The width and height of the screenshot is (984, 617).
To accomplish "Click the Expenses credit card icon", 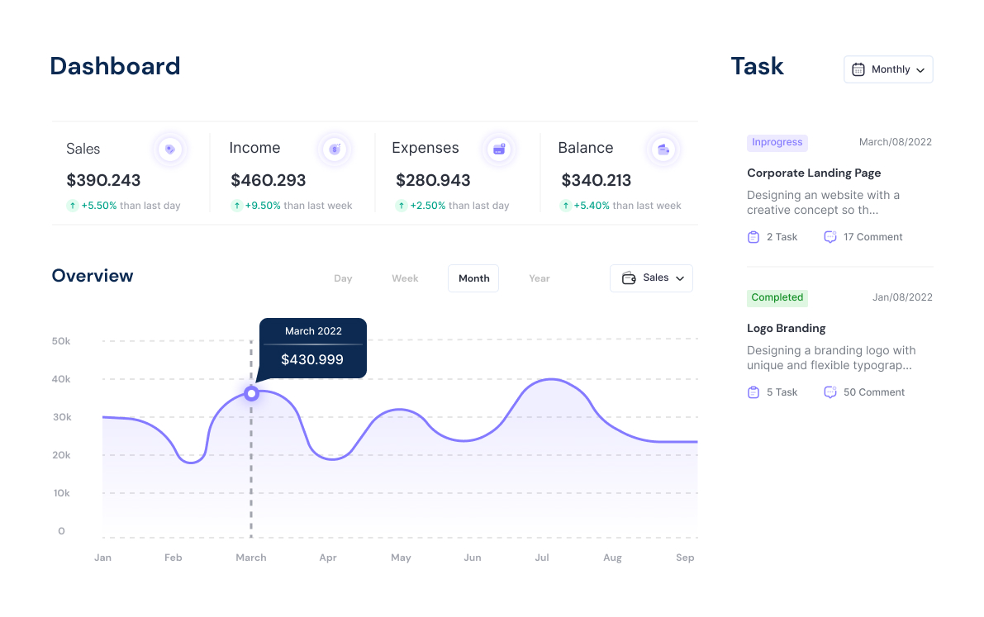I will tap(498, 150).
